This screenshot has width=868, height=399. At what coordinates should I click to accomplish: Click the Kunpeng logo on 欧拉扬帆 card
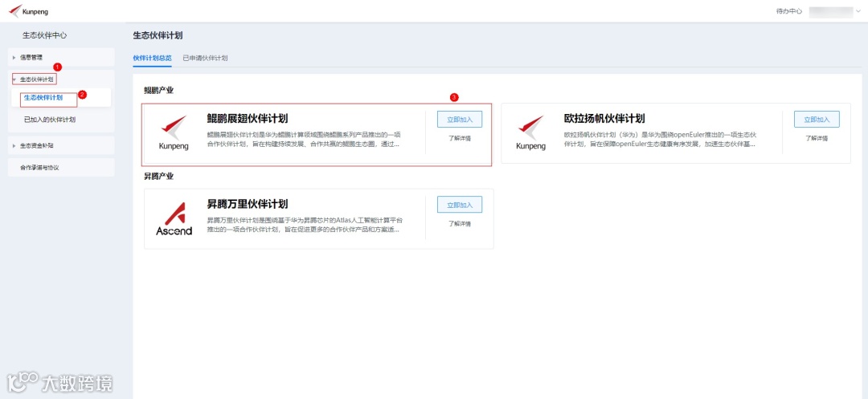pyautogui.click(x=531, y=132)
